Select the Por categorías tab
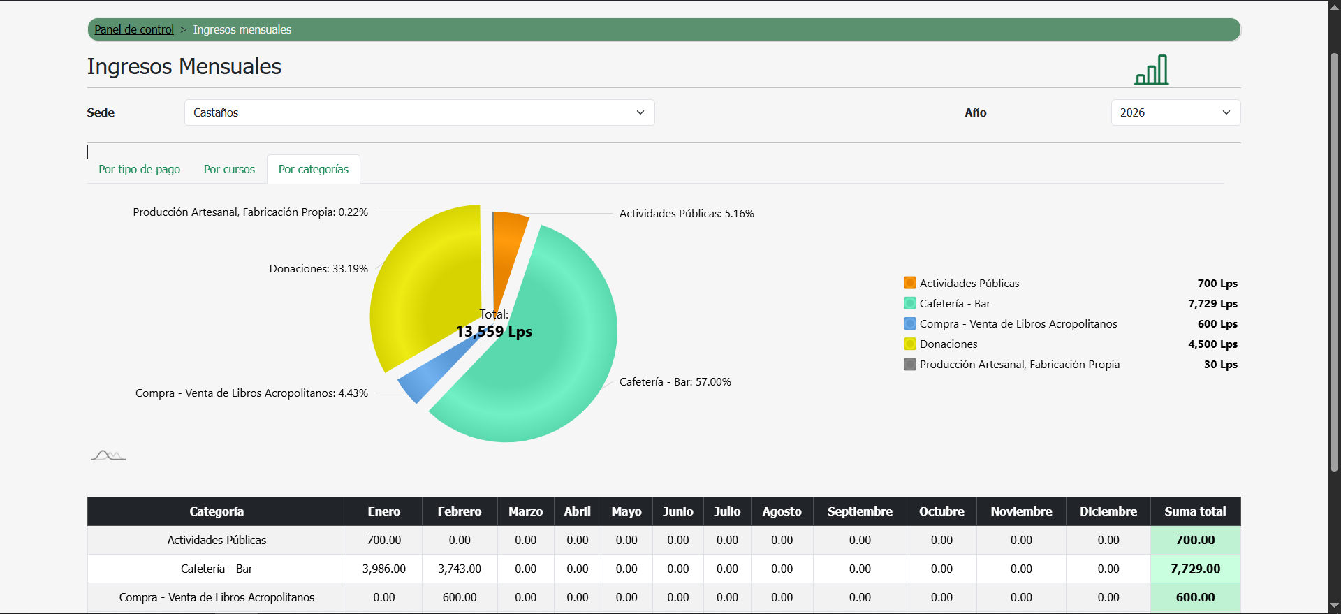 [x=313, y=169]
